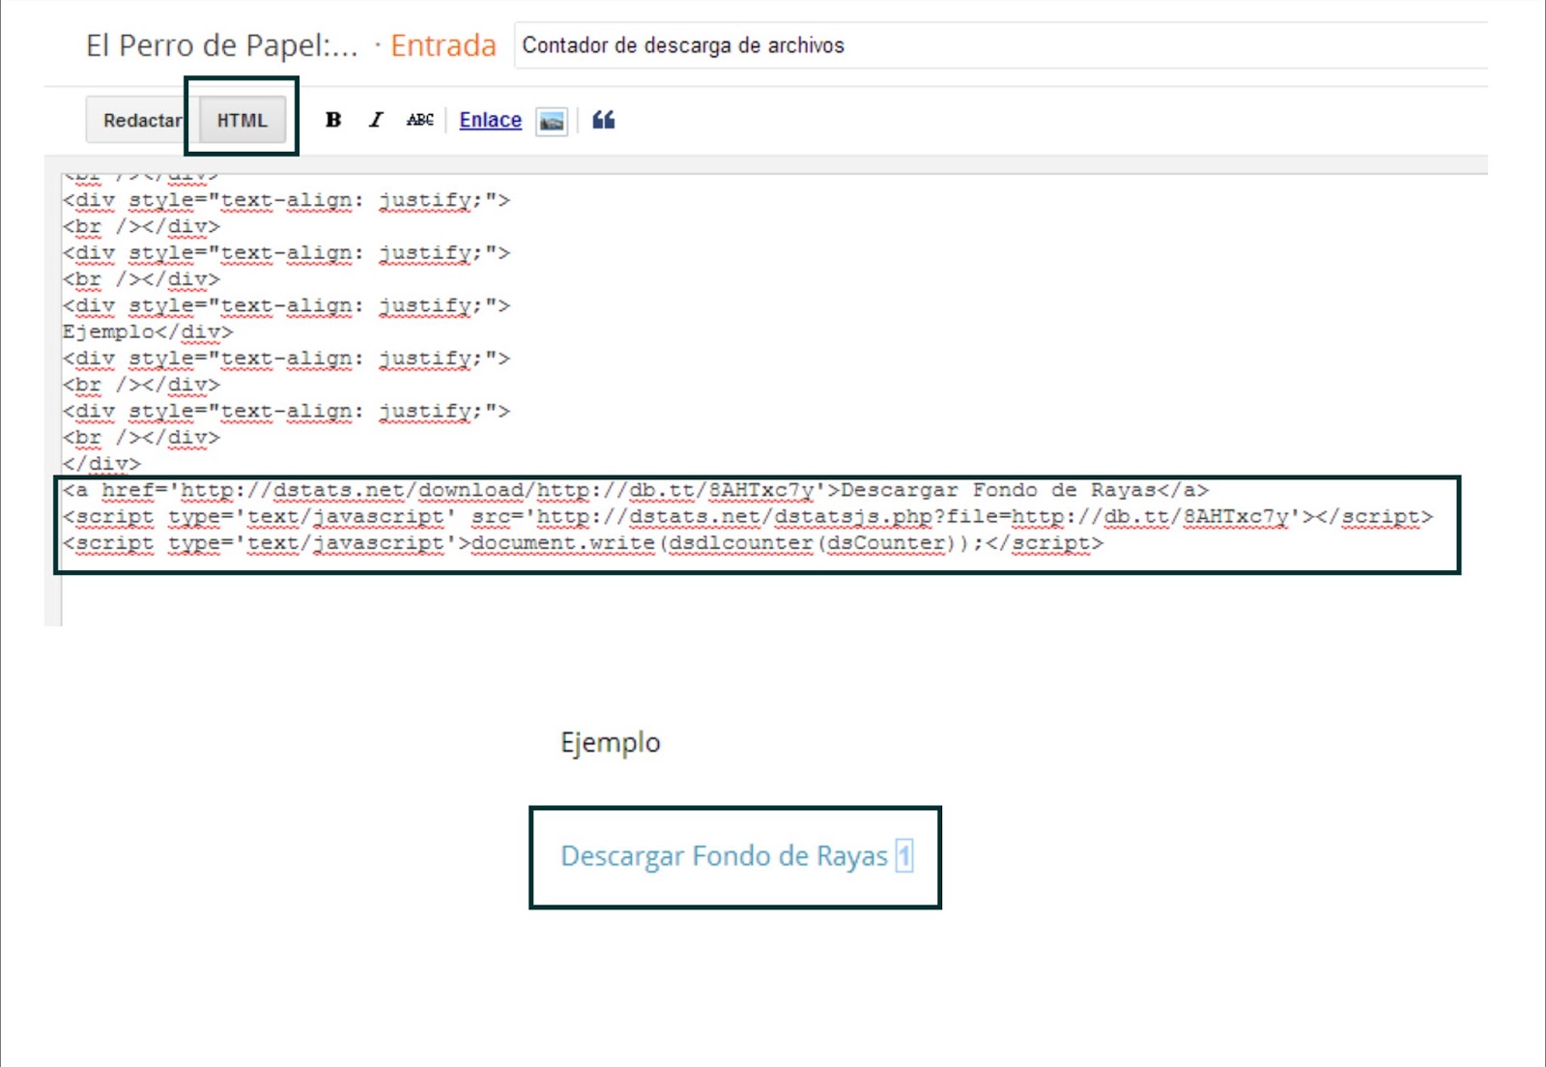Apply bold formatting with the B icon
1546x1067 pixels.
point(333,120)
